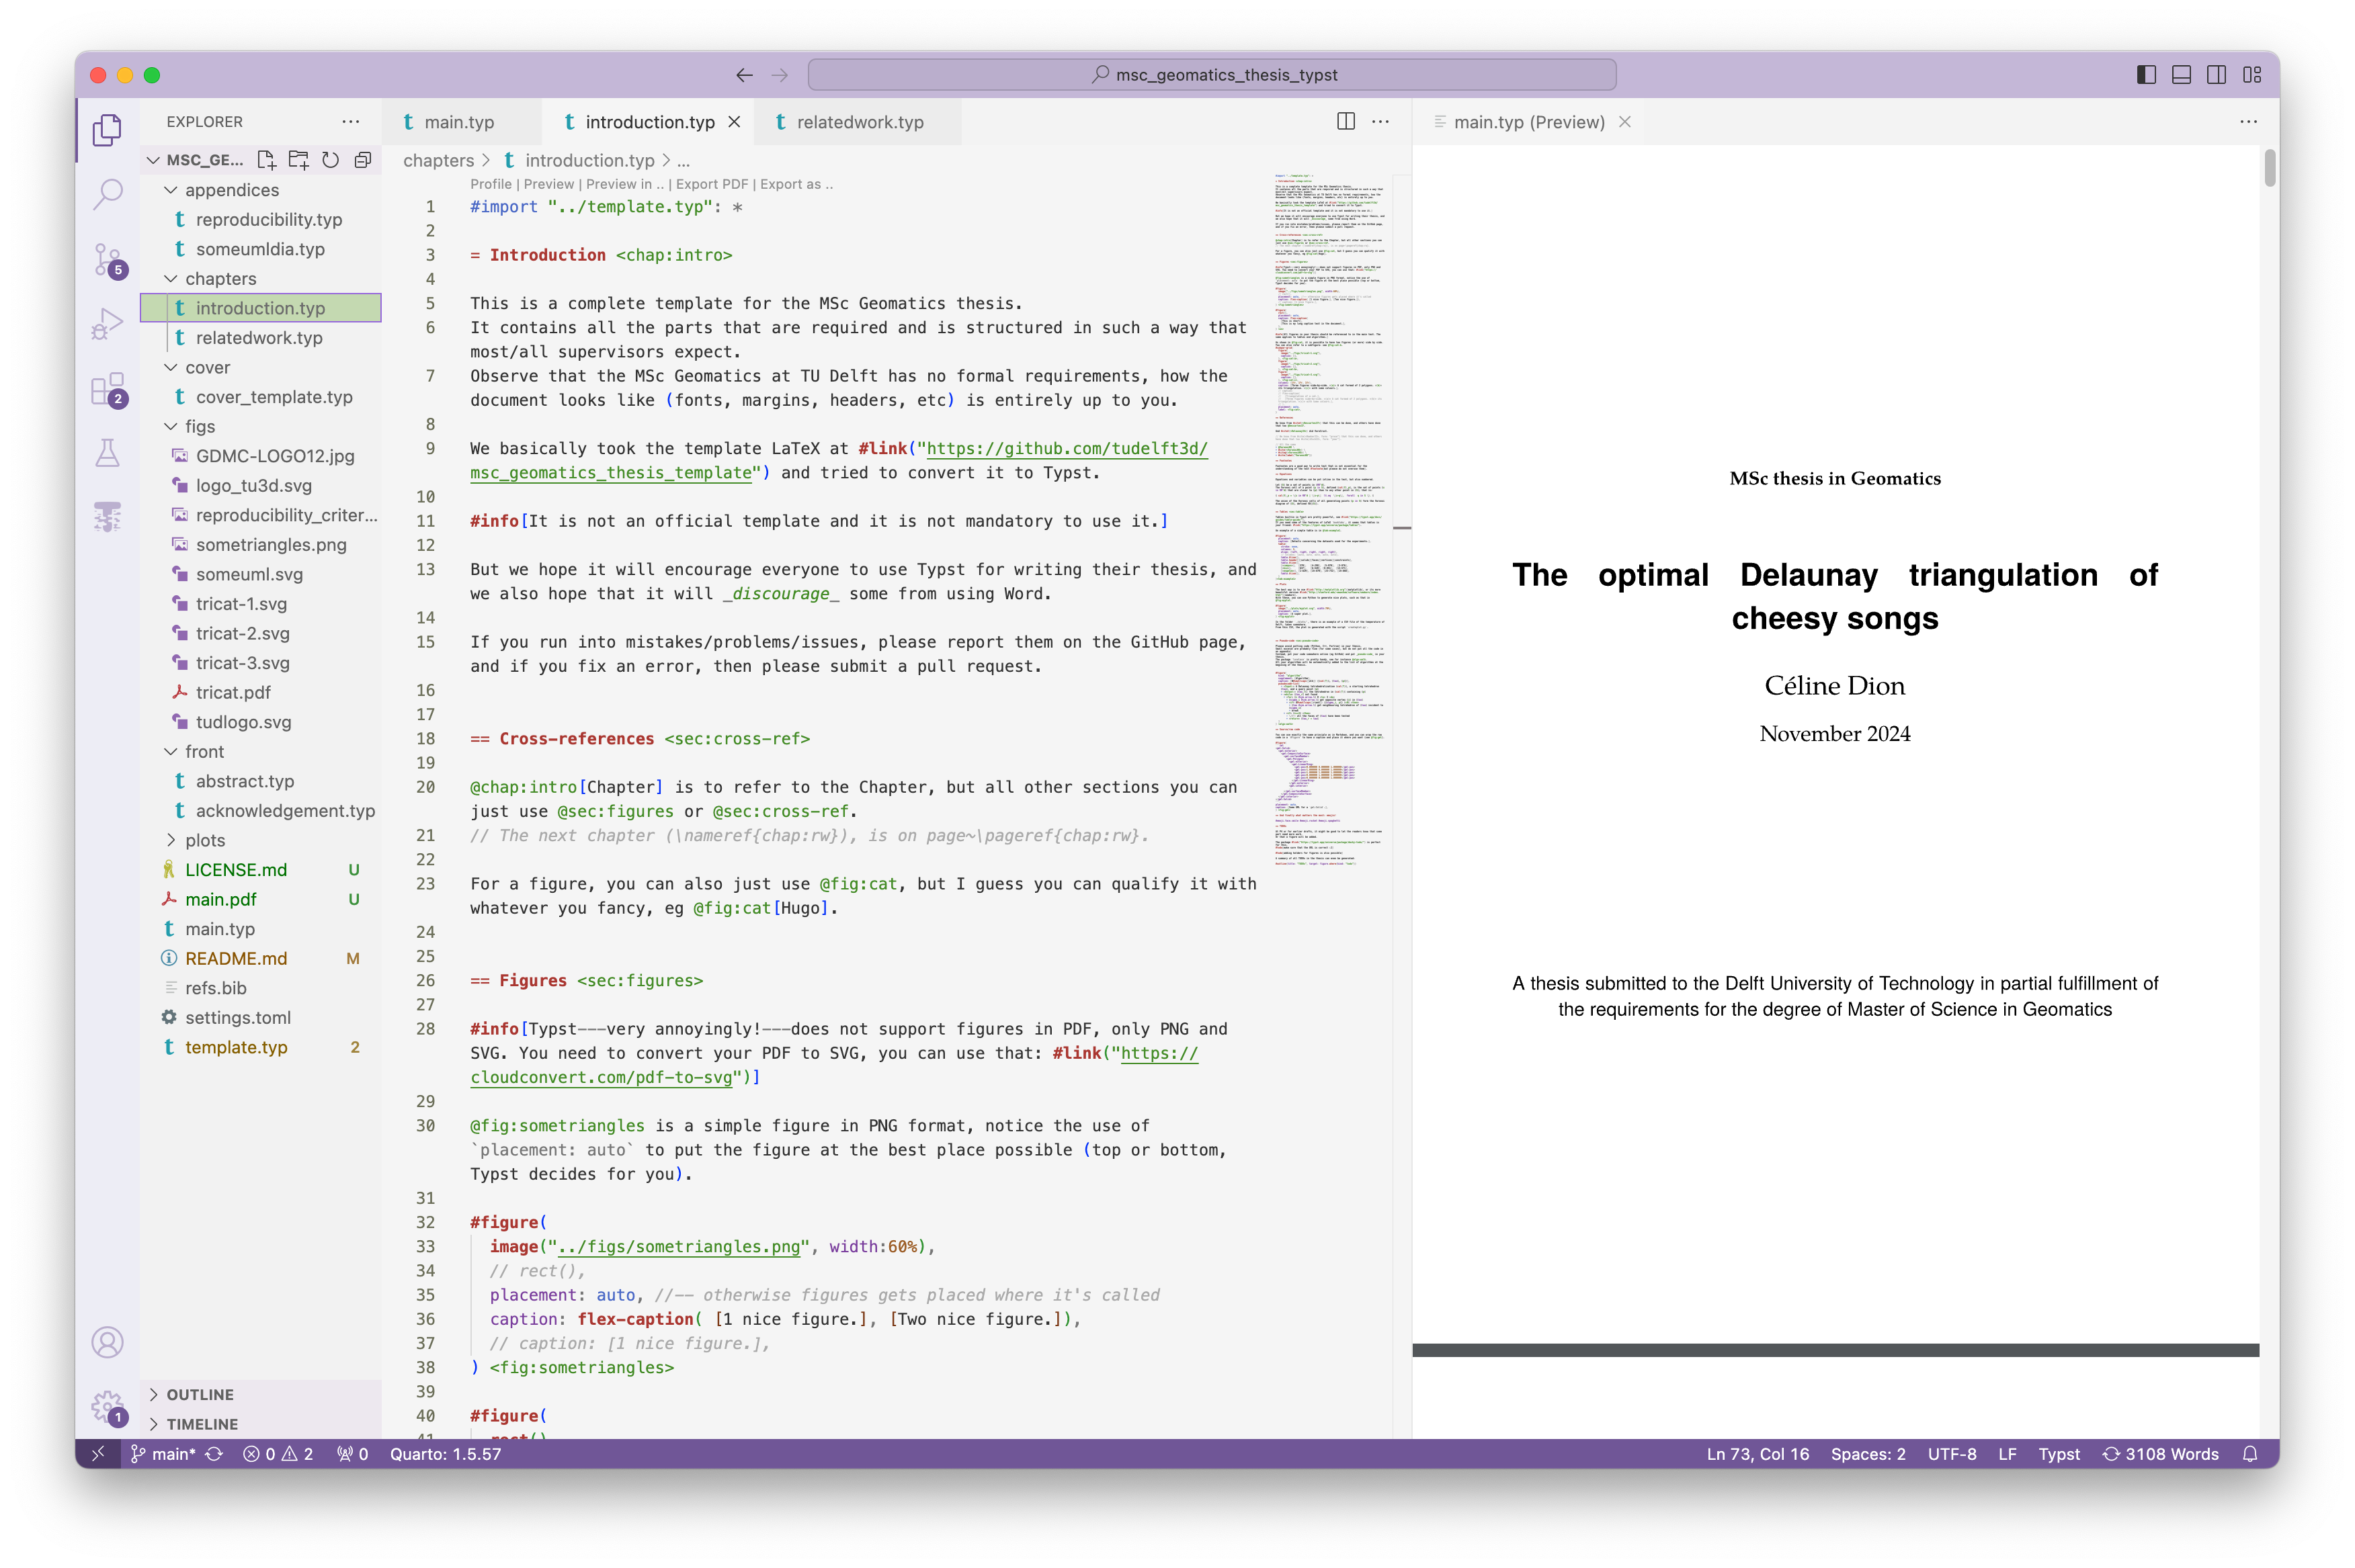The width and height of the screenshot is (2355, 1568).
Task: Click the Export PDF code lens link
Action: [711, 184]
